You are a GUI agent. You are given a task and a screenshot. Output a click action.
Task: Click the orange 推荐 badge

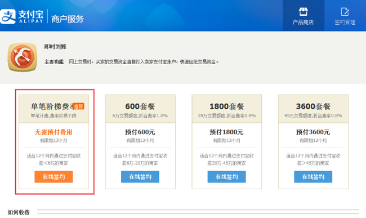78,106
